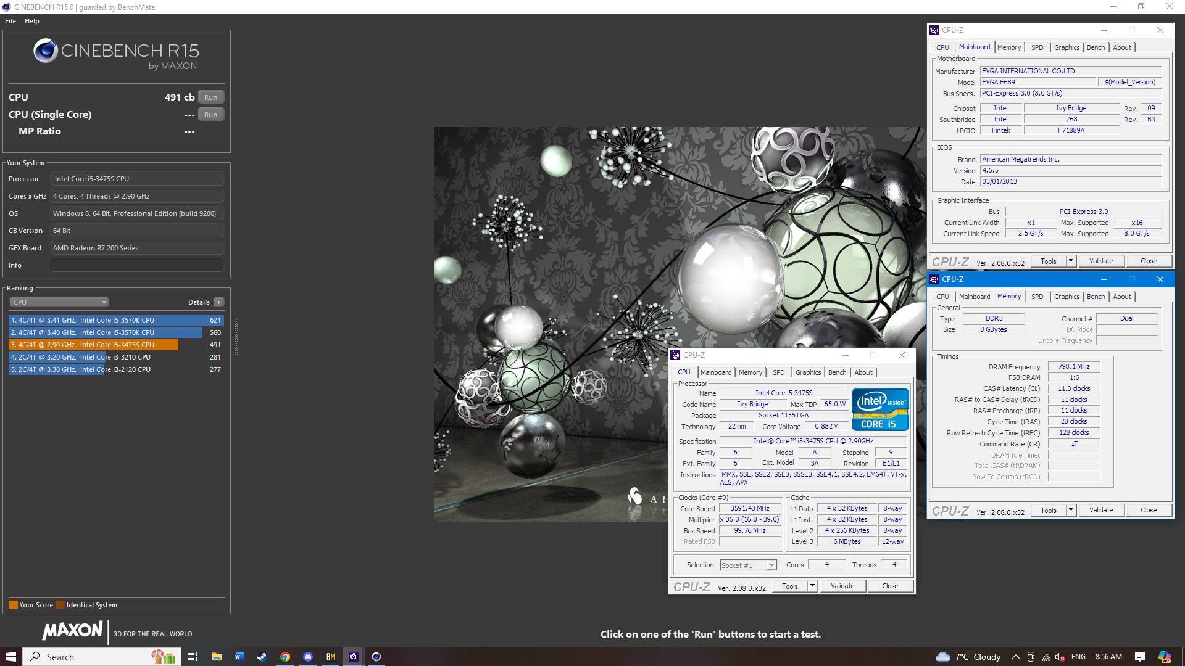Select ranking row Core i3-2120 CPU
Screen dimensions: 1185x666
pyautogui.click(x=116, y=369)
